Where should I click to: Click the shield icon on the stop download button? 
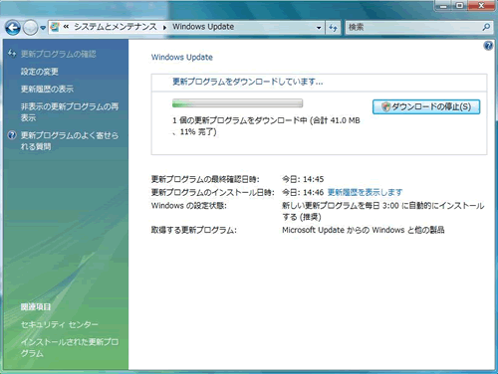click(385, 106)
